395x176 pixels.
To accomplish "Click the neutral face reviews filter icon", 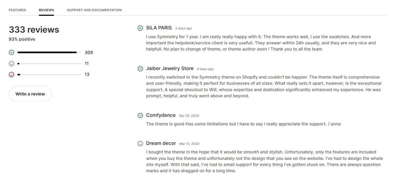I will click(12, 63).
